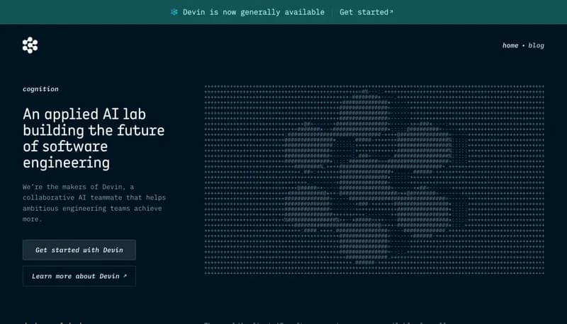Open the 'Get started' banner link

tap(366, 12)
